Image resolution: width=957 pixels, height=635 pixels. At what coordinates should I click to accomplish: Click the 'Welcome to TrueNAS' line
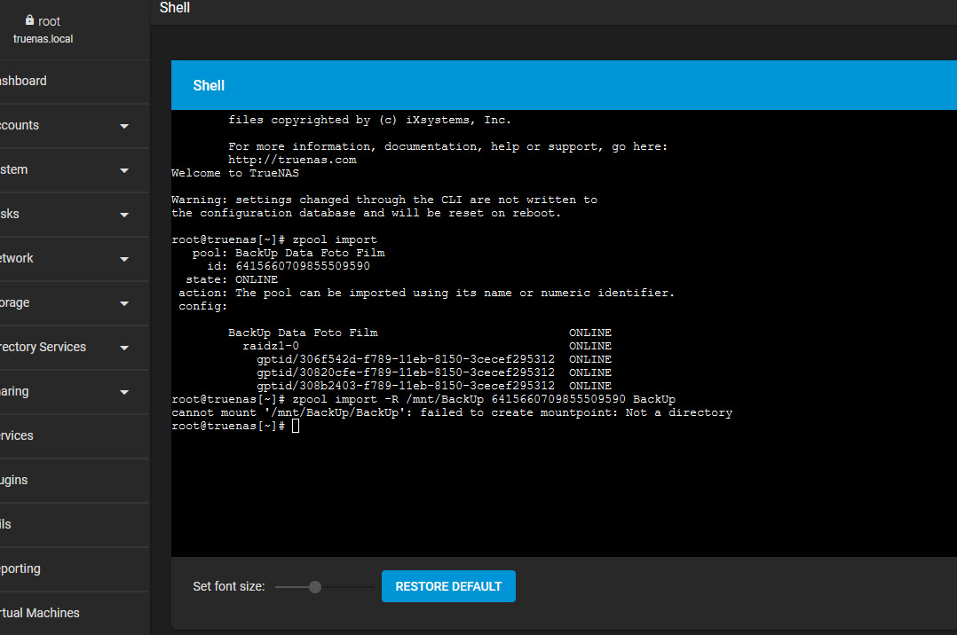click(235, 173)
